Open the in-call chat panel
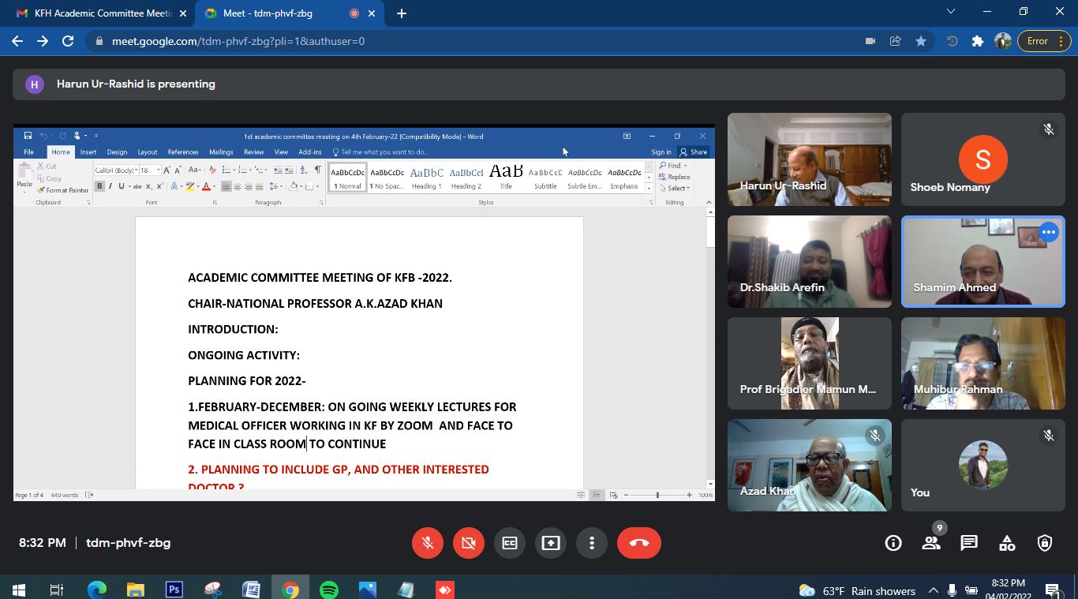The image size is (1078, 599). pyautogui.click(x=968, y=543)
